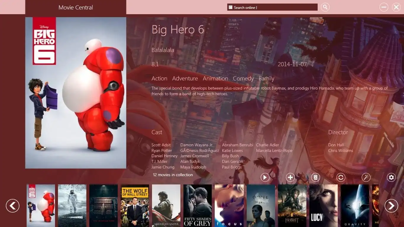The width and height of the screenshot is (404, 227).
Task: Click cast member Billy Bush
Action: [x=230, y=156]
